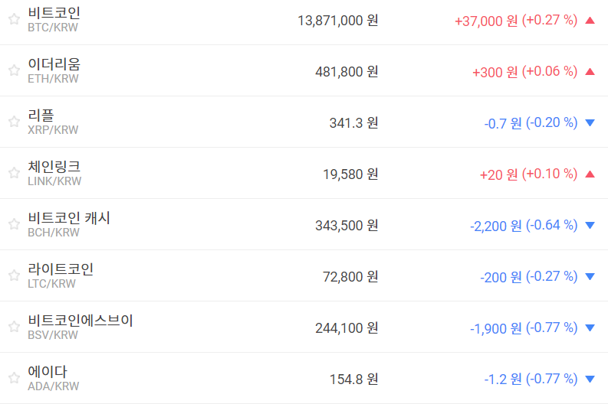
Task: Click the 13,871,000 원 Bitcoin price
Action: (337, 21)
